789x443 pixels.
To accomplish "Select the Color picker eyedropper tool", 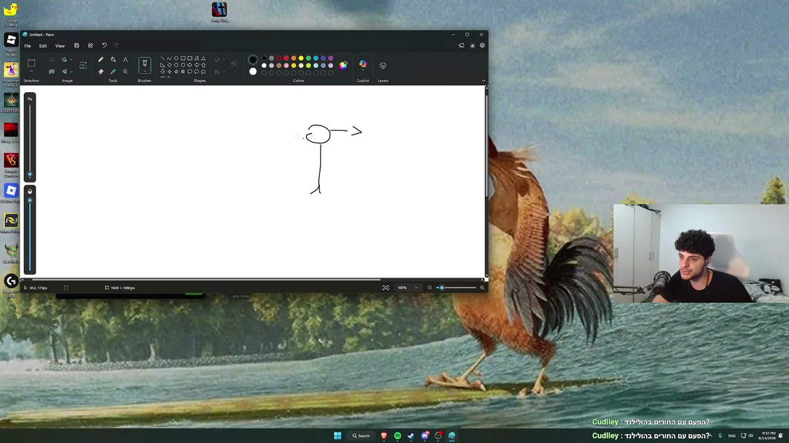I will point(113,71).
